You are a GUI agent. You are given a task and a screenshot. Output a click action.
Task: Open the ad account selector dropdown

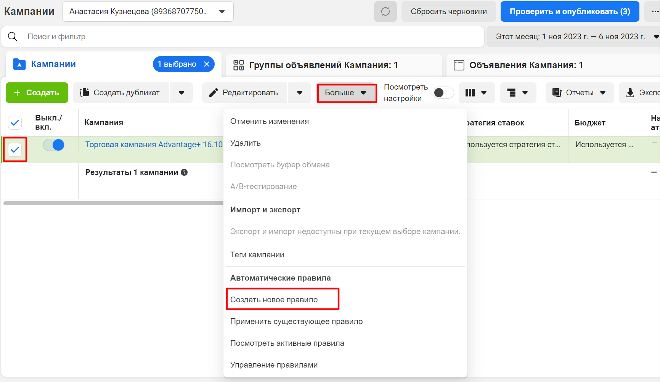[x=148, y=11]
